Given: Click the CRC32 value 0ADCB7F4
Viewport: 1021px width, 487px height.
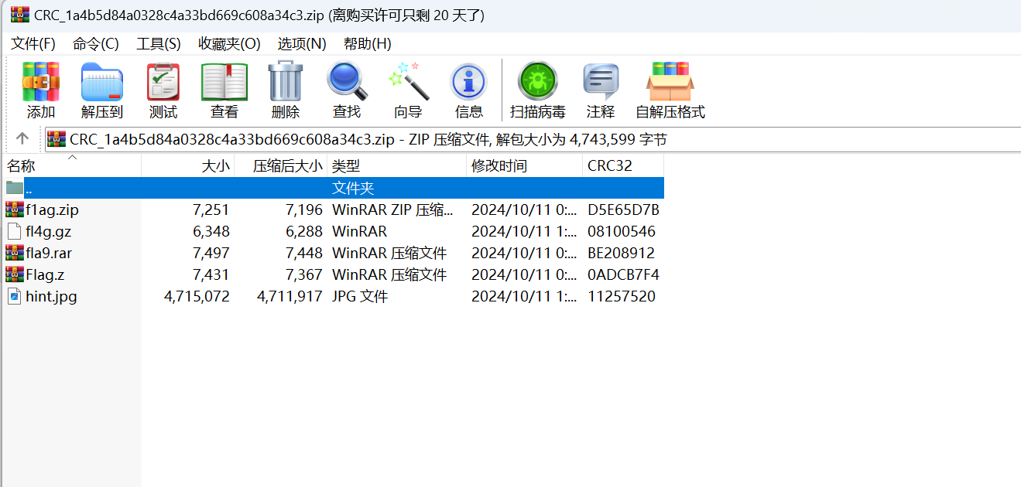Looking at the screenshot, I should pos(623,274).
